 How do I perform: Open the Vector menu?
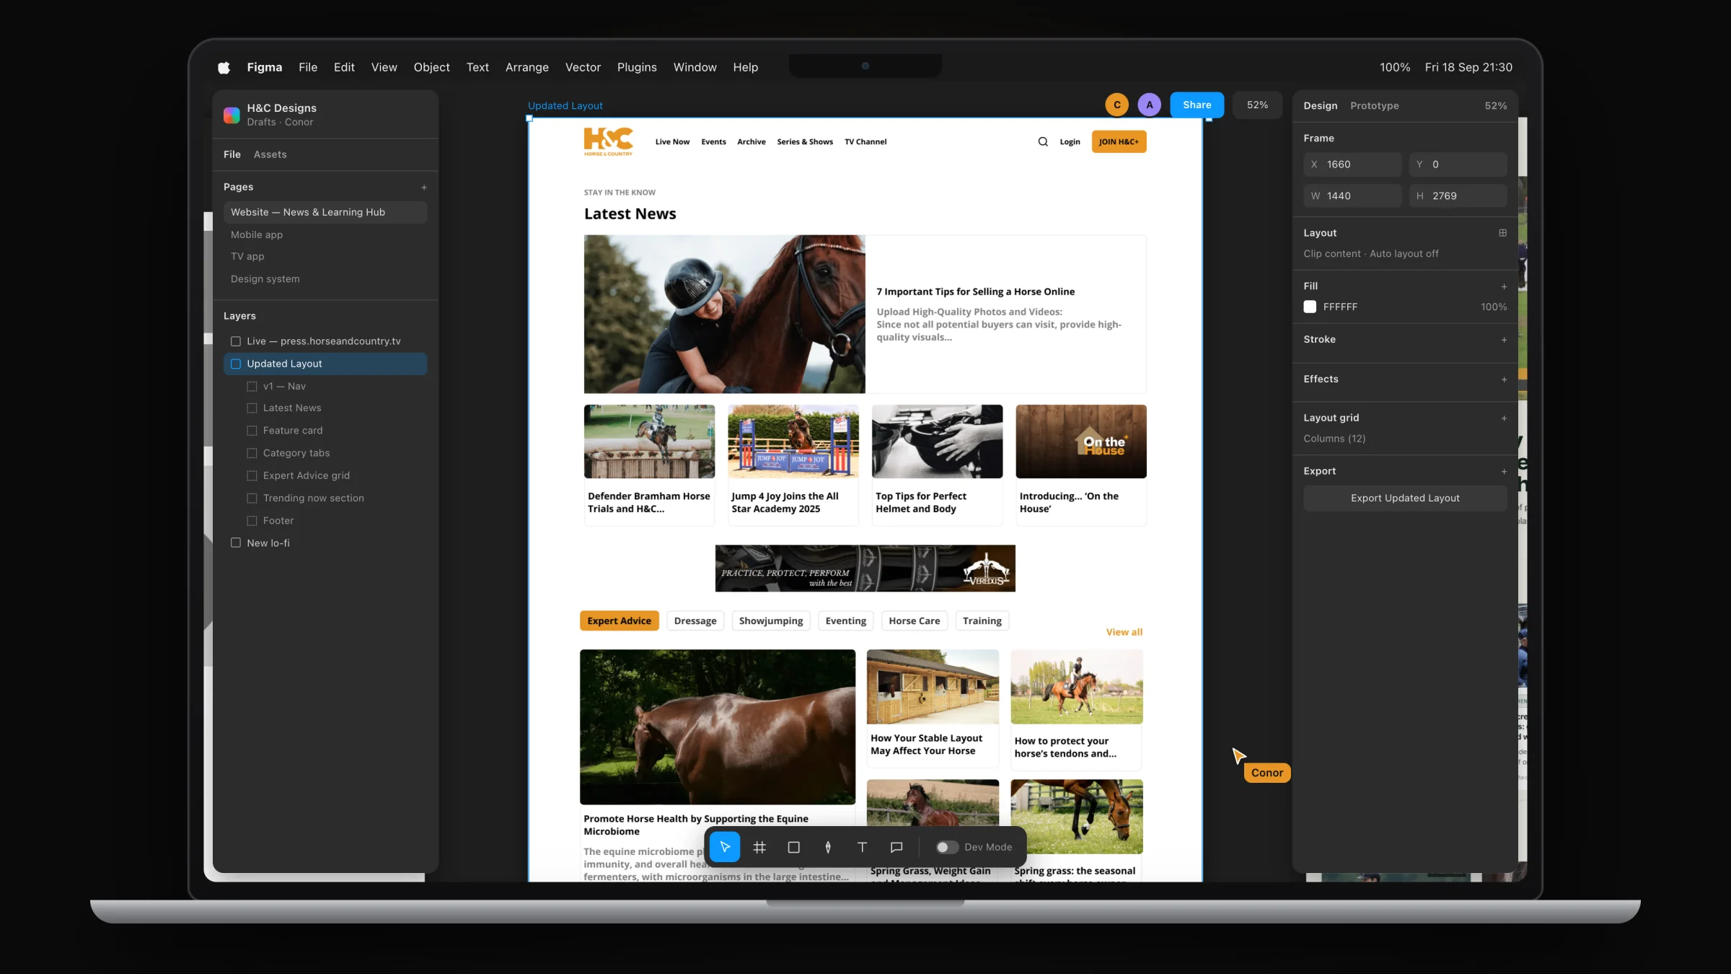tap(583, 67)
